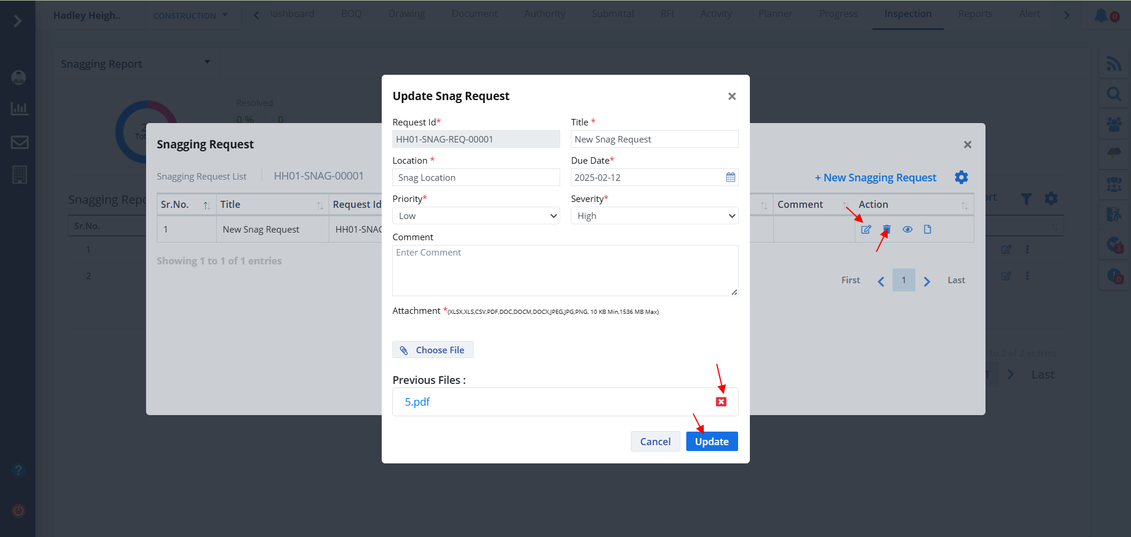
Task: Open the Due Date calendar picker
Action: point(730,177)
